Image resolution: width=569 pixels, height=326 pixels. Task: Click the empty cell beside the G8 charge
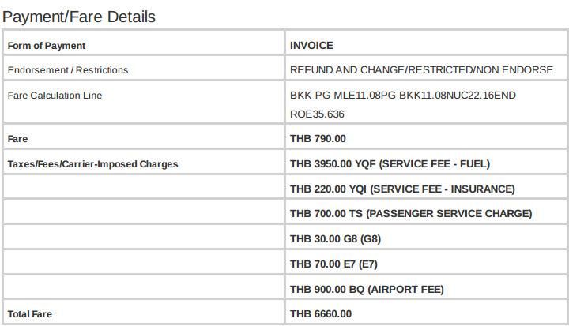pos(144,237)
